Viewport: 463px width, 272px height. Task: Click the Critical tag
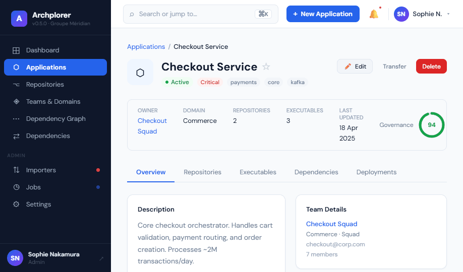210,82
